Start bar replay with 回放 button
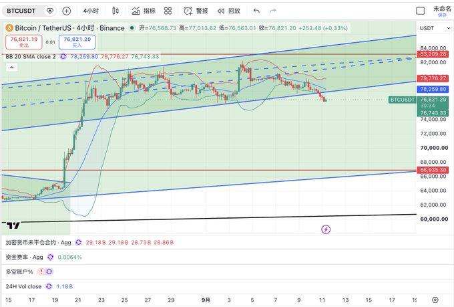The width and height of the screenshot is (454, 307). 229,11
